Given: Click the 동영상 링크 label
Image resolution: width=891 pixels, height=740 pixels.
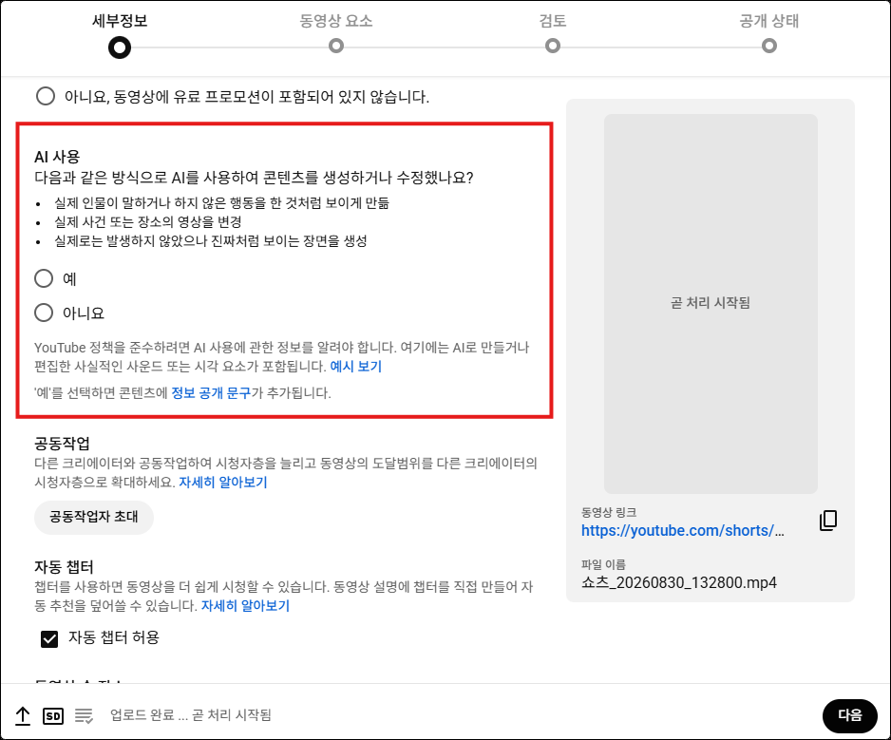Looking at the screenshot, I should coord(609,512).
